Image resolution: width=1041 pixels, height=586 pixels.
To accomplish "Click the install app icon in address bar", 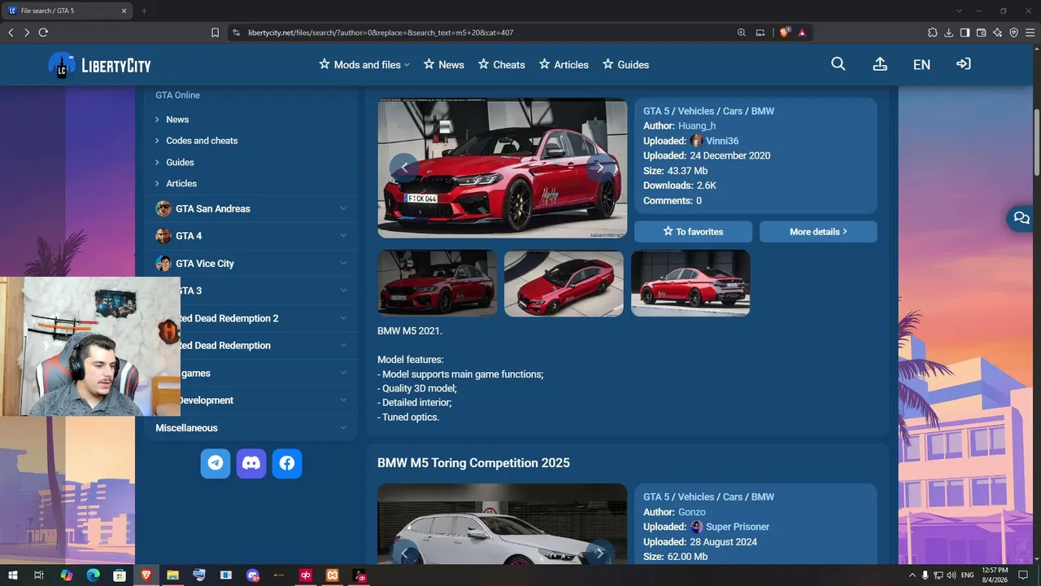I will tap(760, 33).
